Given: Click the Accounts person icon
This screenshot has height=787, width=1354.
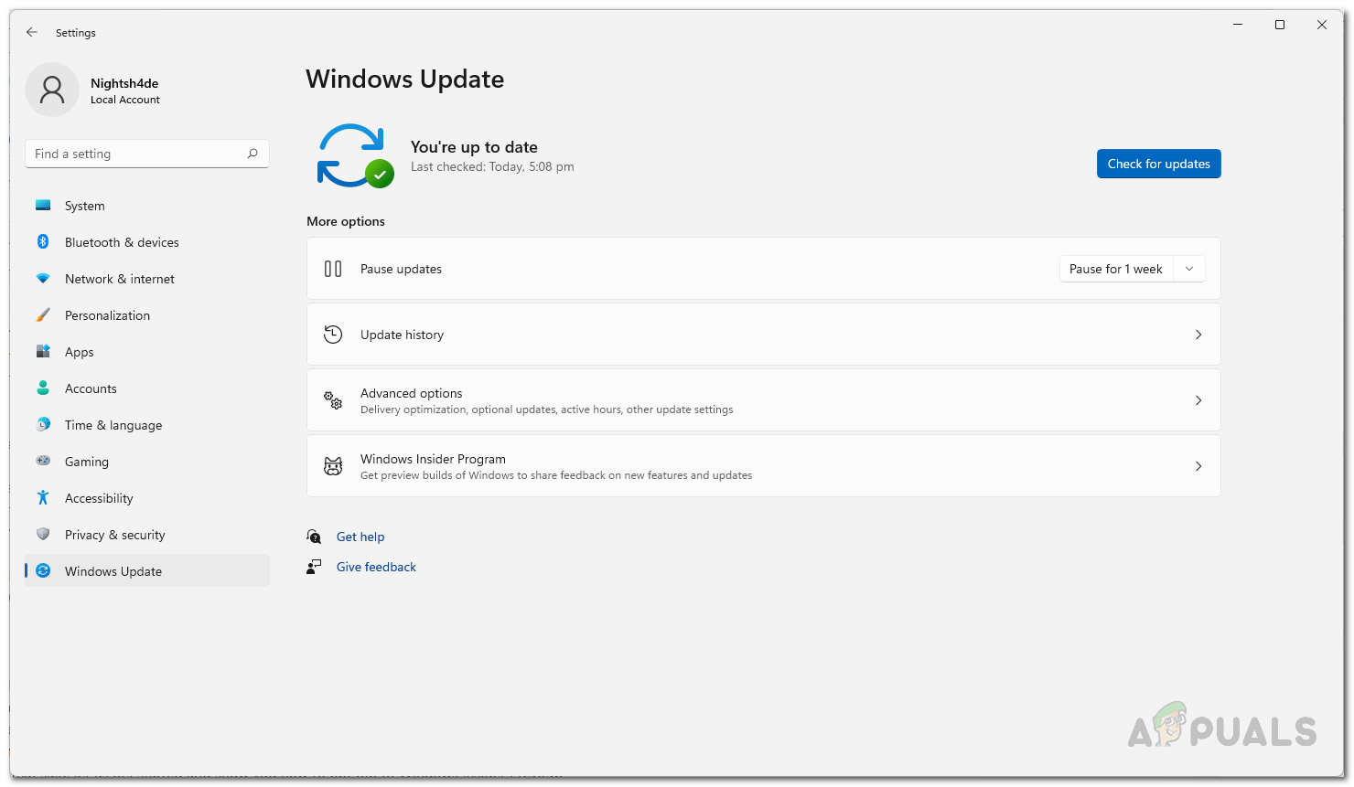Looking at the screenshot, I should click(43, 388).
